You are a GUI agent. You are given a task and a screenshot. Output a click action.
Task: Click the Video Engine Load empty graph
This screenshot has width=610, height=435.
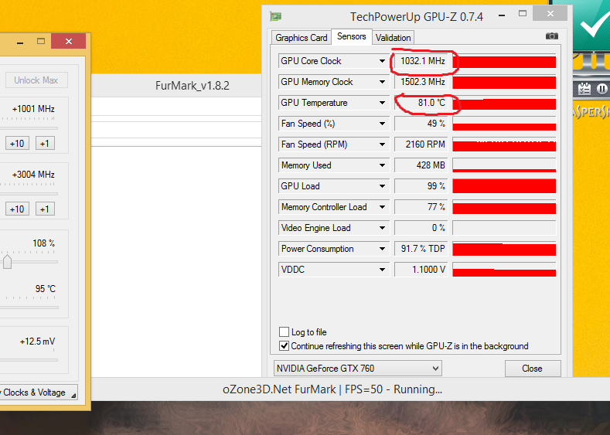coord(504,228)
